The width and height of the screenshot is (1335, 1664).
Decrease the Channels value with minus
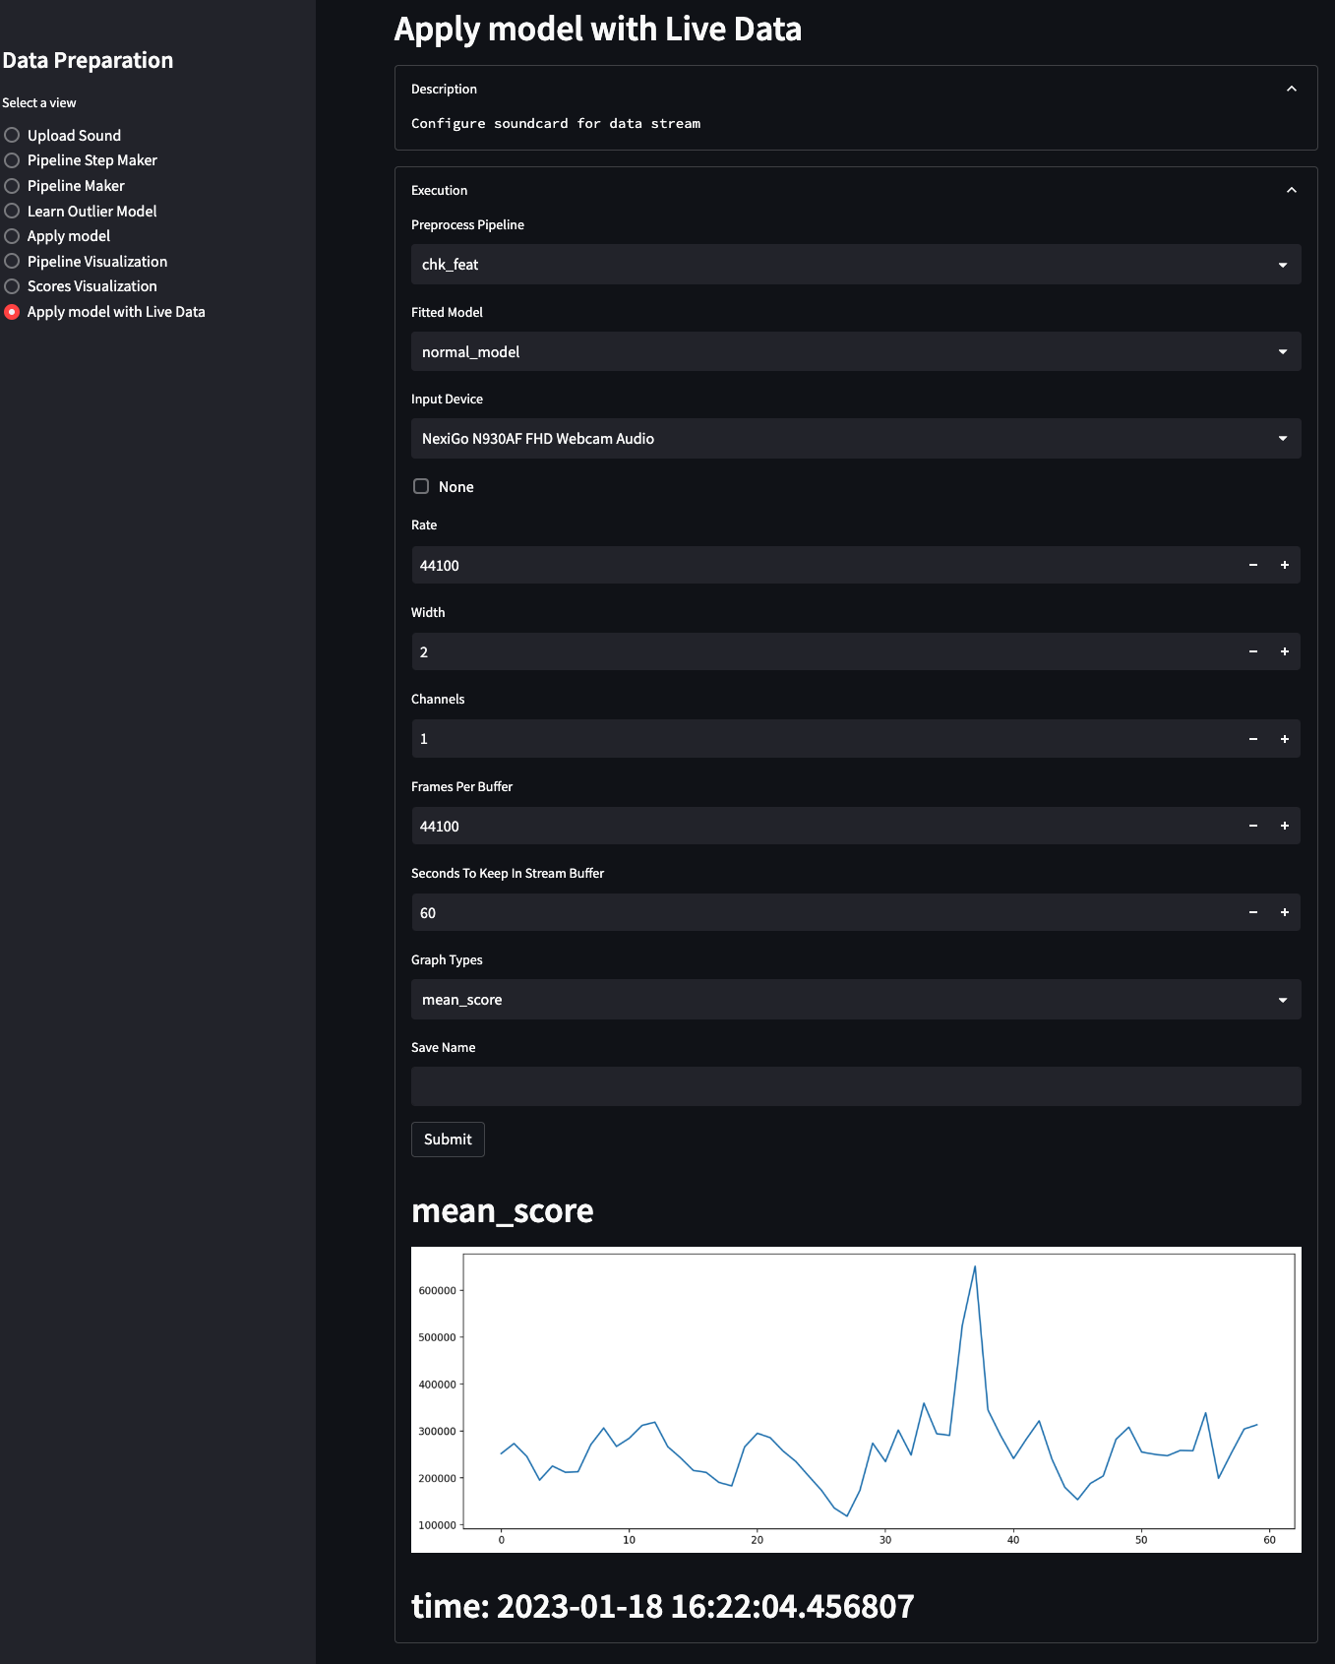(1253, 739)
